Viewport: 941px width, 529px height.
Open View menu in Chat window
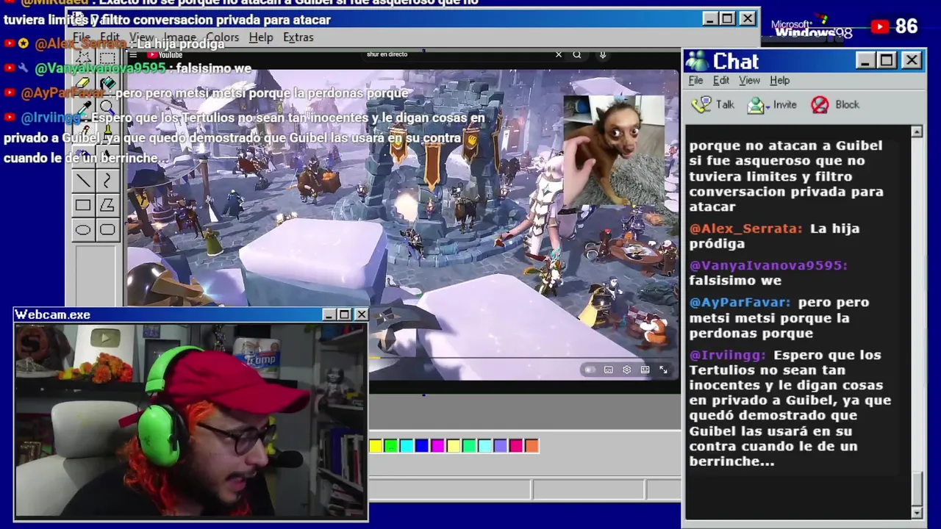(749, 80)
